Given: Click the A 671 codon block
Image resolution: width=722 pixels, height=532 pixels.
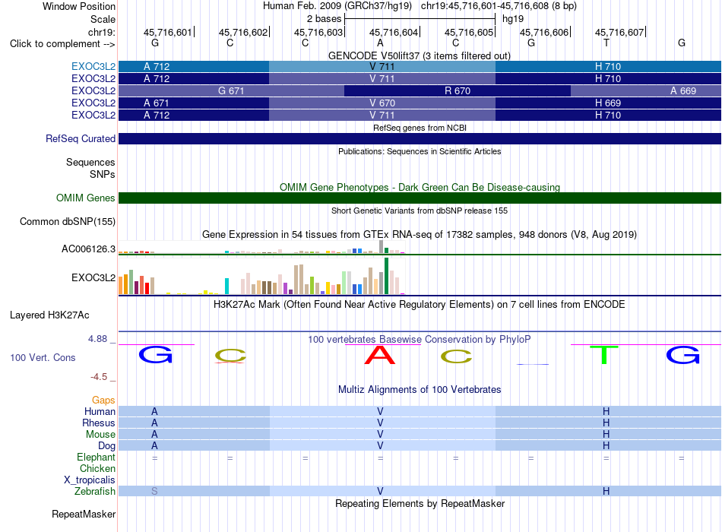Looking at the screenshot, I should click(x=194, y=103).
